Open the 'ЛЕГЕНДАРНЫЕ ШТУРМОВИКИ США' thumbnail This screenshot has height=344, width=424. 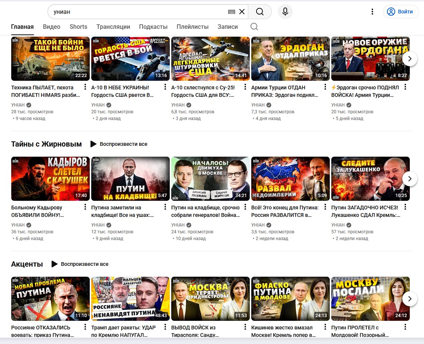[211, 59]
